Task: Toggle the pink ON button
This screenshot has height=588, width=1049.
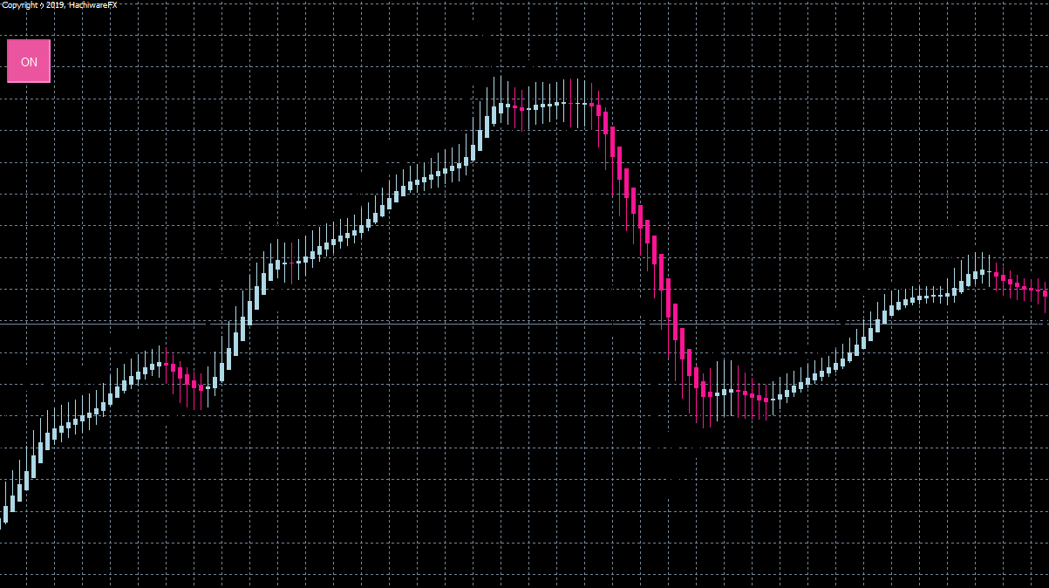Action: point(29,61)
